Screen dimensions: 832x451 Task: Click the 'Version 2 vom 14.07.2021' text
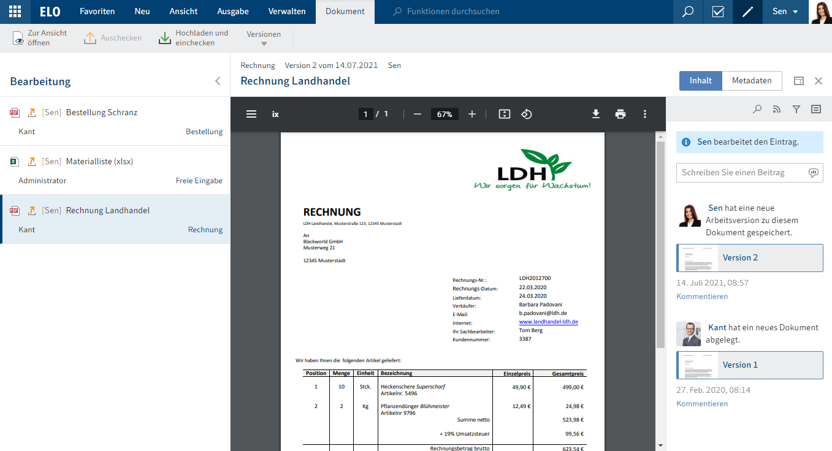click(332, 66)
